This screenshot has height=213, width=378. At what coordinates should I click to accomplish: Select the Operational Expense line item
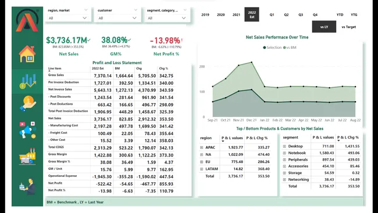tap(62, 176)
